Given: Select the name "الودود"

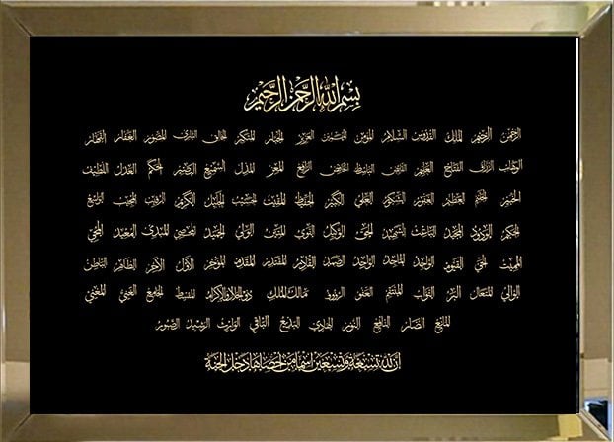Looking at the screenshot, I should click(x=482, y=233).
